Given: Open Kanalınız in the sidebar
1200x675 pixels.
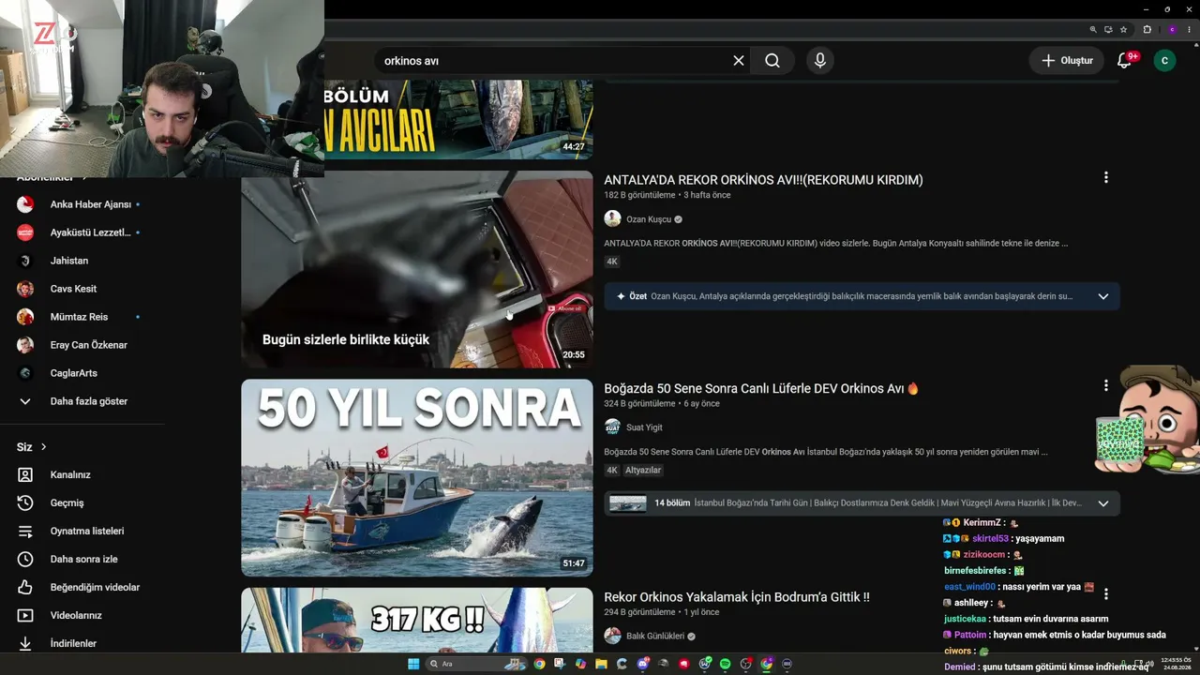Looking at the screenshot, I should (x=82, y=474).
